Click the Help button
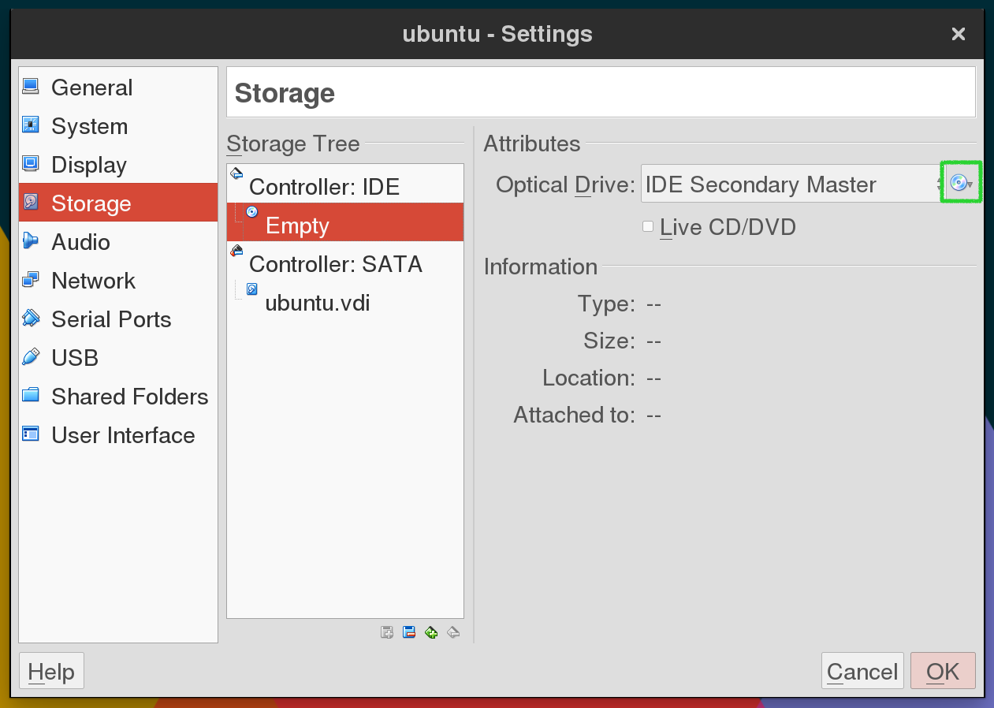Viewport: 994px width, 708px height. pyautogui.click(x=51, y=672)
